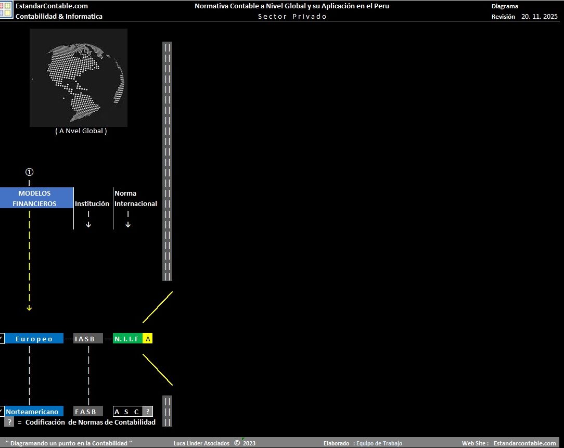This screenshot has height=448, width=564.
Task: Click the dotted globe image
Action: pos(79,78)
